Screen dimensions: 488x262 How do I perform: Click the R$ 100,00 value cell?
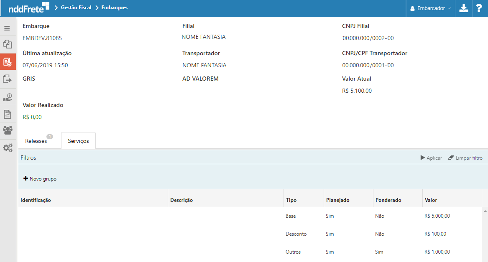point(435,234)
